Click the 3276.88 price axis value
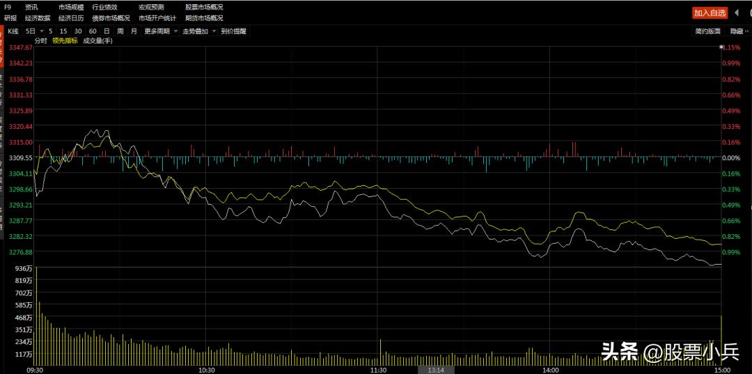 coord(22,251)
